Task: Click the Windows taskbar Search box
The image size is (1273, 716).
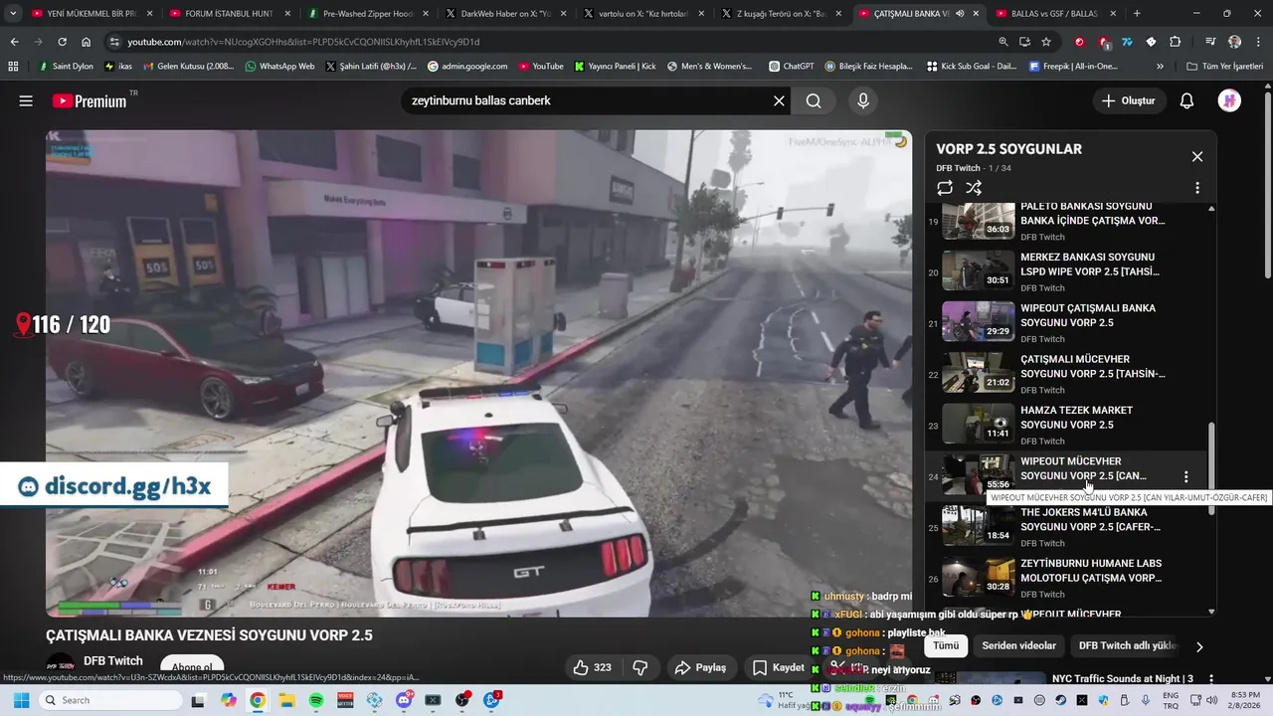Action: [x=110, y=700]
